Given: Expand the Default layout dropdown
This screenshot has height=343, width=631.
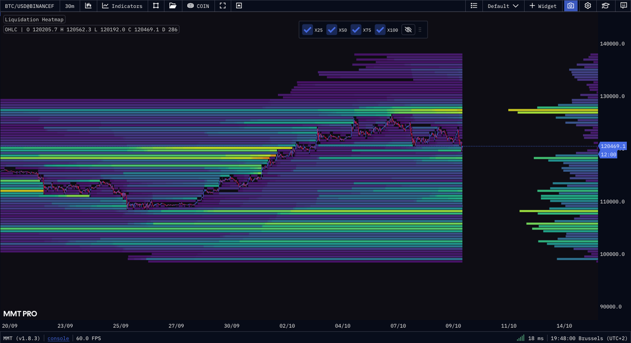Looking at the screenshot, I should (x=503, y=6).
